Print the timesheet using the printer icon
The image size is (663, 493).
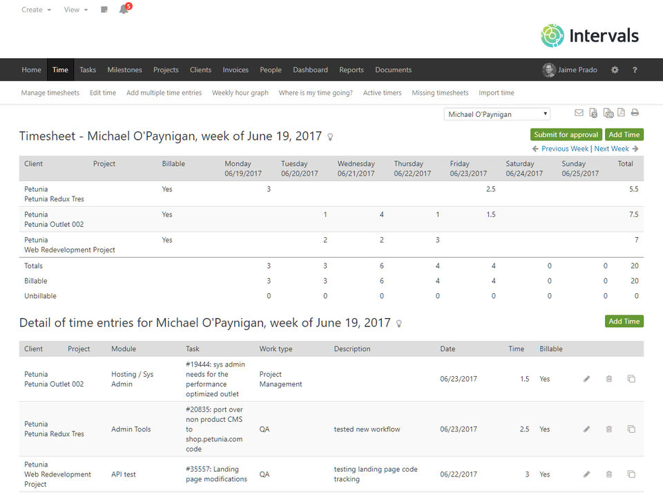point(635,113)
